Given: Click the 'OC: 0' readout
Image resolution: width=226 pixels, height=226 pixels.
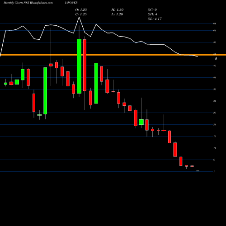Looking at the screenshot, I should pyautogui.click(x=152, y=10).
